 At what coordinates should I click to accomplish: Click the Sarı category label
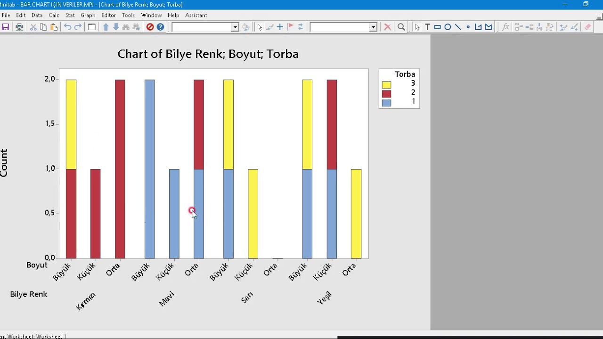click(x=247, y=297)
